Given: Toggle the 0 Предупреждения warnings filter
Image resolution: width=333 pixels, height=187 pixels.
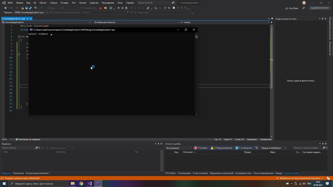Looking at the screenshot, I should (x=221, y=148).
